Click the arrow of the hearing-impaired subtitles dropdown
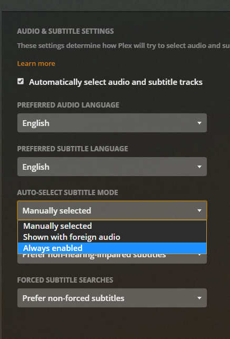Screen dimensions: 230x339 199,255
